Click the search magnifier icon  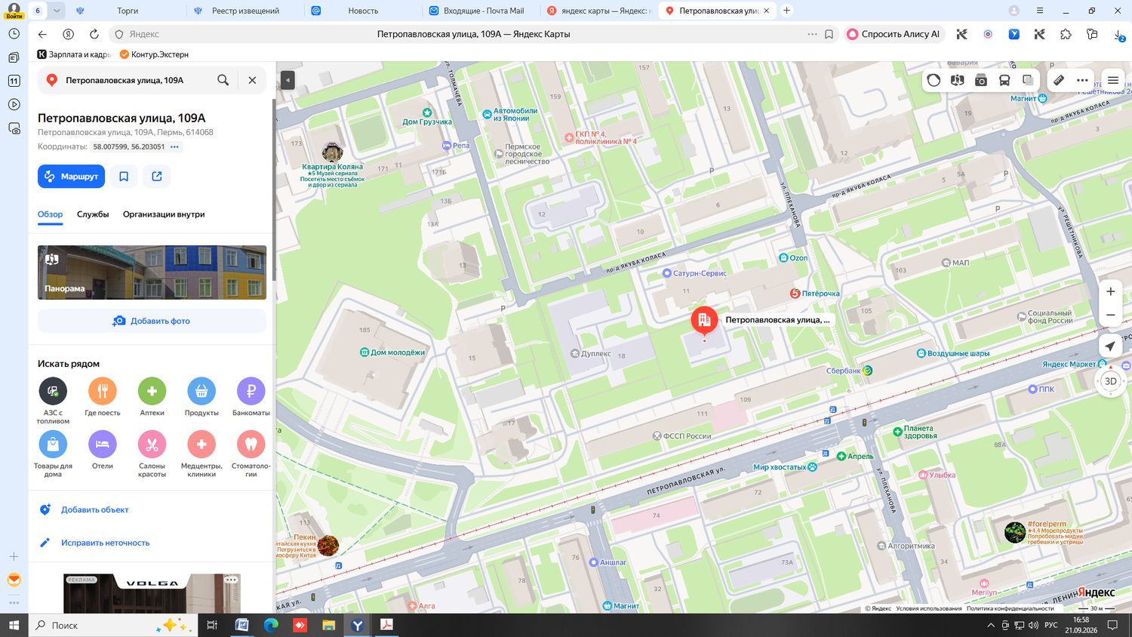click(x=223, y=80)
